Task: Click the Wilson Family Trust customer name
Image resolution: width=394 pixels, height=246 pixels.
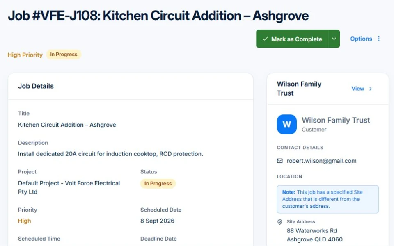Action: [x=336, y=120]
